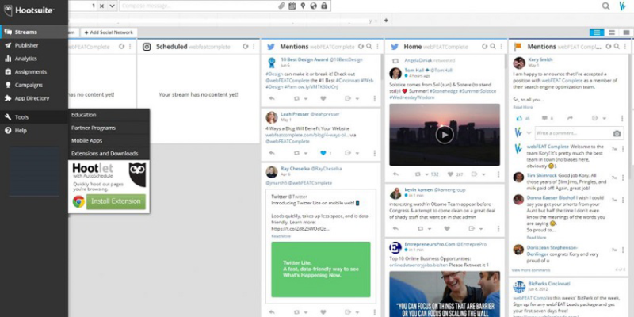Click the calendar scheduling icon in compose bar
This screenshot has width=634, height=317.
click(292, 6)
